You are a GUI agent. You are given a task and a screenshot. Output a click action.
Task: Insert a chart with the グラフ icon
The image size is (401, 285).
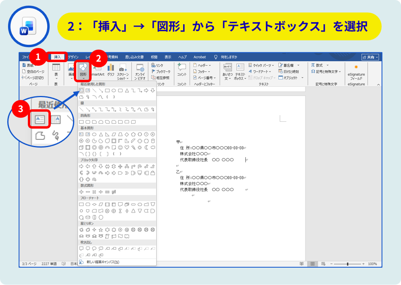[111, 69]
